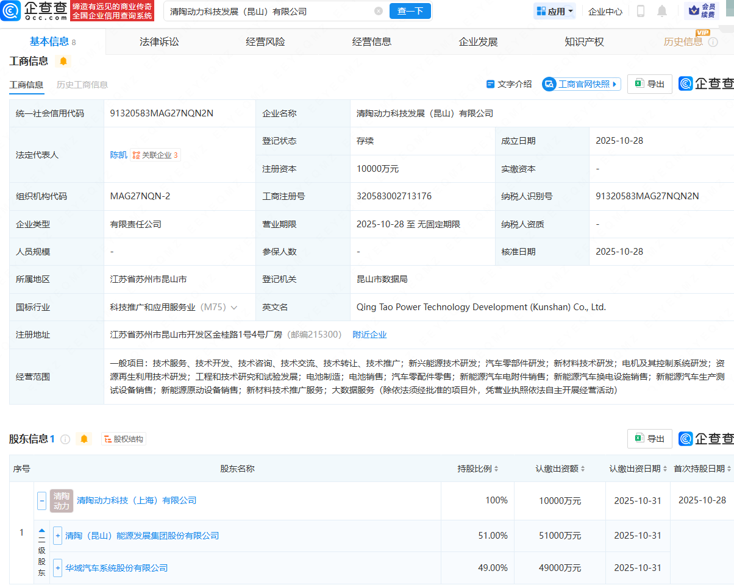Expand 华域汽车系统股份有限公司 shareholder row
The image size is (734, 585).
coord(57,568)
